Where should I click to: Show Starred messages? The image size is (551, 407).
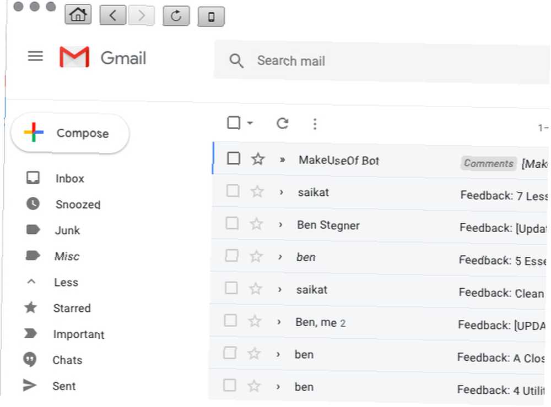[58, 308]
